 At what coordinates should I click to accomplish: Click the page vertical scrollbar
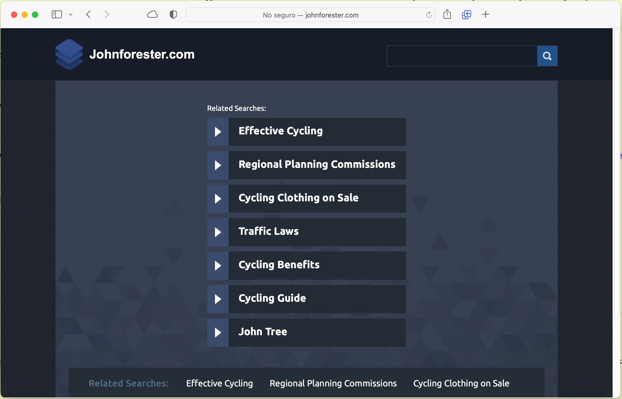point(617,174)
